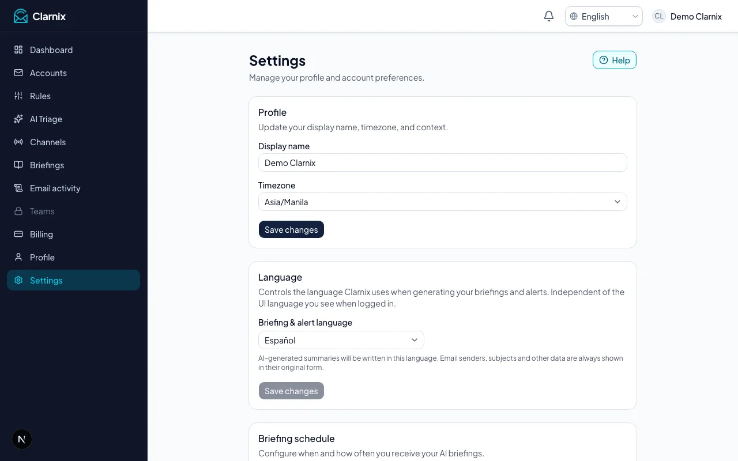This screenshot has width=738, height=461.
Task: Click the Clarnix envelope logo icon
Action: tap(21, 16)
